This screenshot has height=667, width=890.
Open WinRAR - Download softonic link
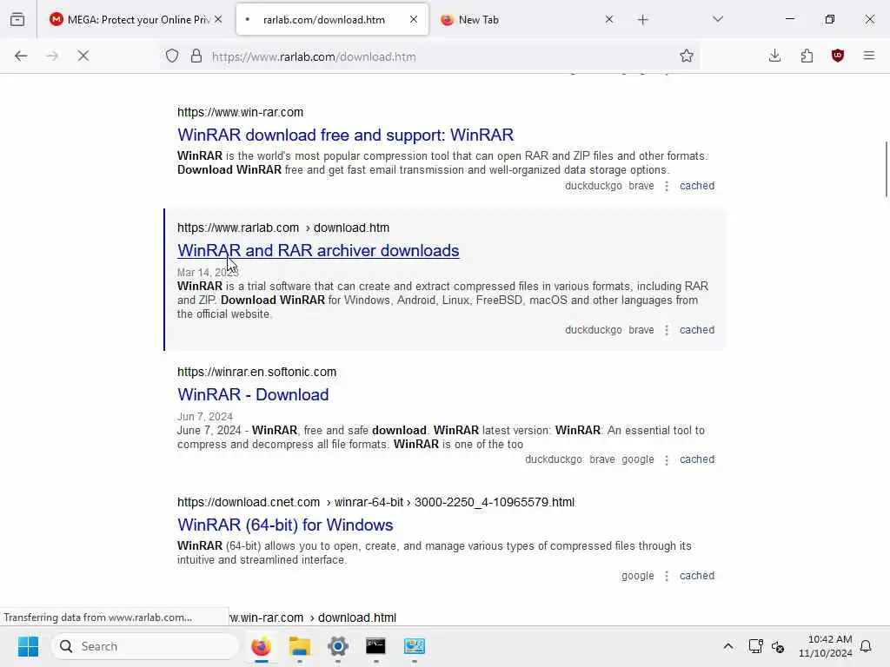pos(253,395)
